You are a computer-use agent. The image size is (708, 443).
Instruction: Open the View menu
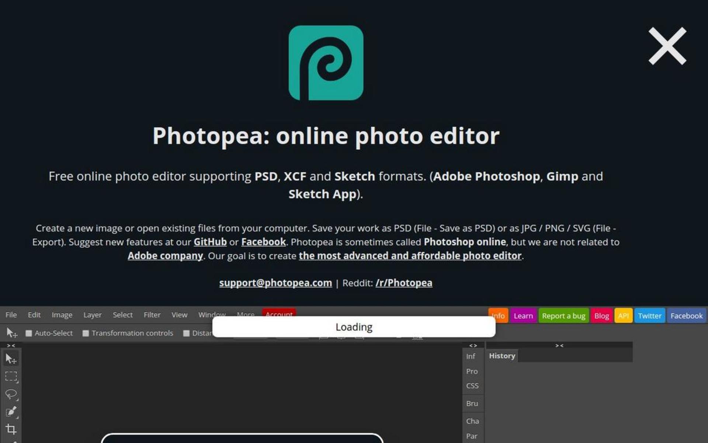coord(179,315)
